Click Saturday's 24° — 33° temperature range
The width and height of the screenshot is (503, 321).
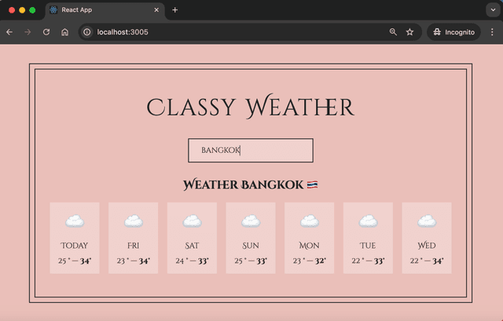192,261
